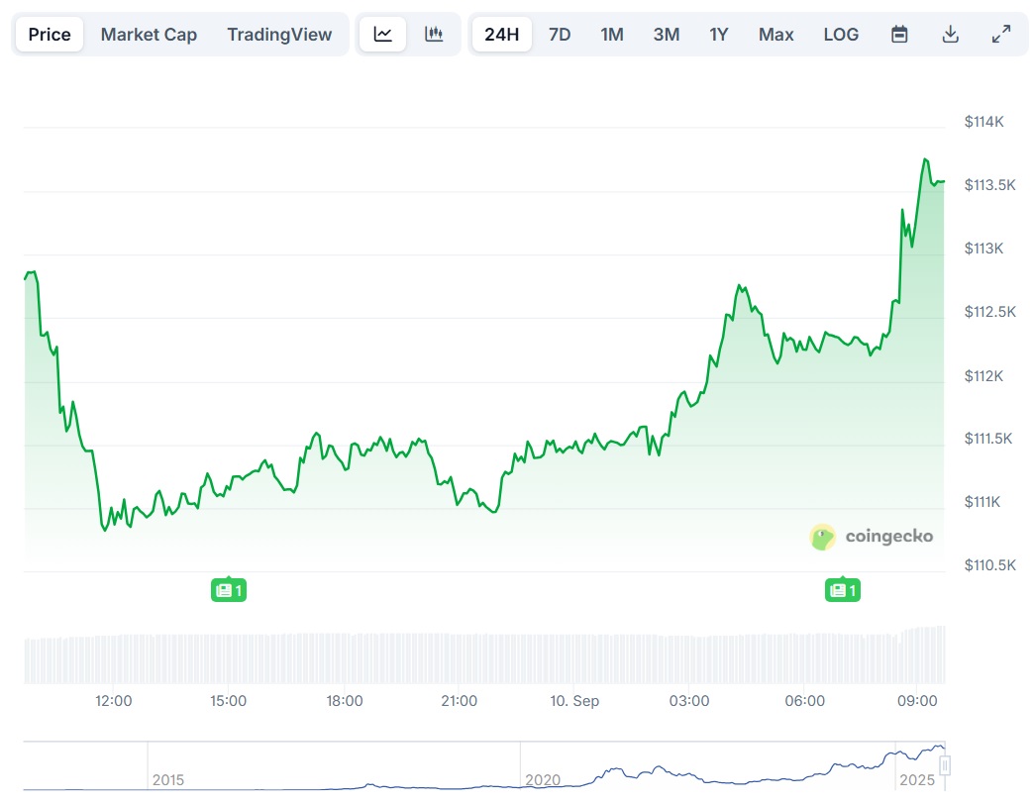Switch to line chart view
This screenshot has height=802, width=1034.
pyautogui.click(x=383, y=35)
